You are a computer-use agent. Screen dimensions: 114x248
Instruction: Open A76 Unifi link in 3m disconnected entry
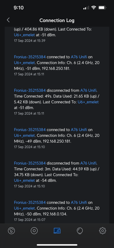coord(89,163)
